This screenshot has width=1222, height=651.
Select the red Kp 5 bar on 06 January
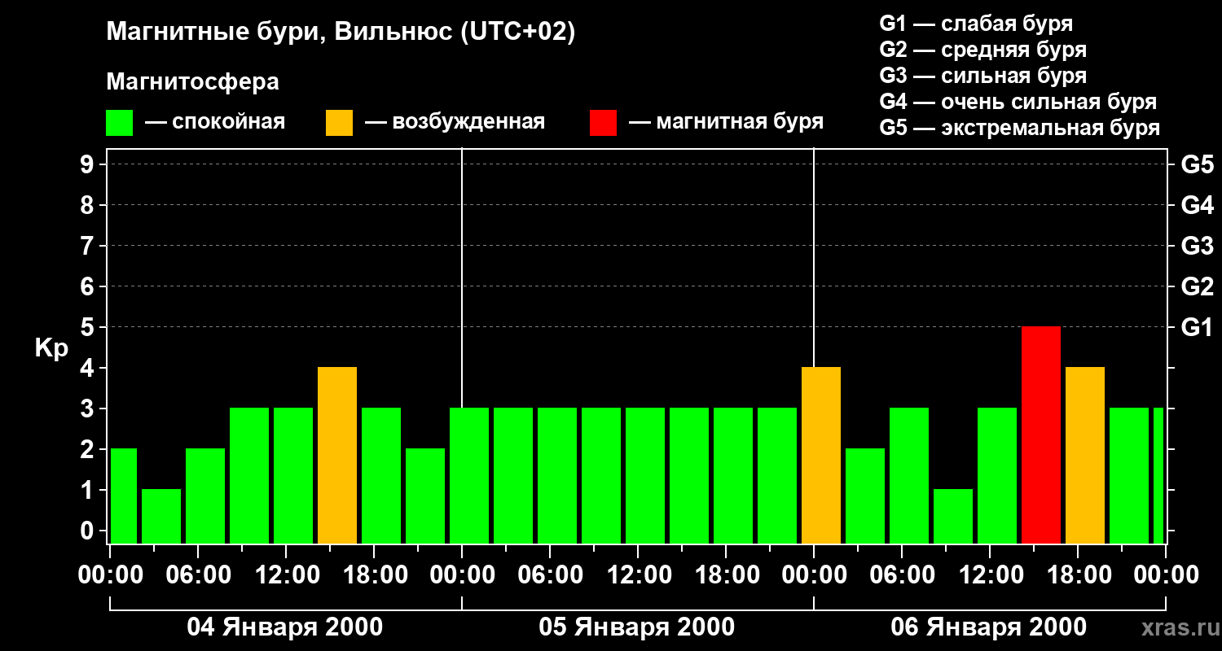point(1041,435)
